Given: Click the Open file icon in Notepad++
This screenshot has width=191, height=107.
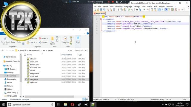Looking at the screenshot, I should [x=98, y=10].
